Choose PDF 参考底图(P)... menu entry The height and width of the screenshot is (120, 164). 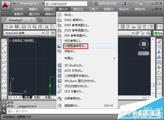[87, 36]
